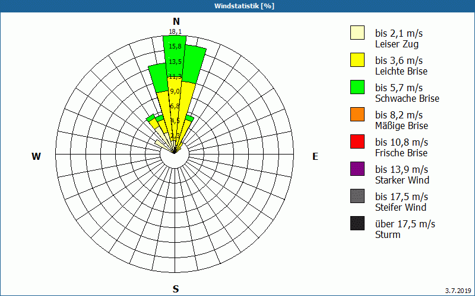Viewport: 475px width, 296px height.
Task: Click the 'bis 2,1 m/s' speed text
Action: pos(399,33)
